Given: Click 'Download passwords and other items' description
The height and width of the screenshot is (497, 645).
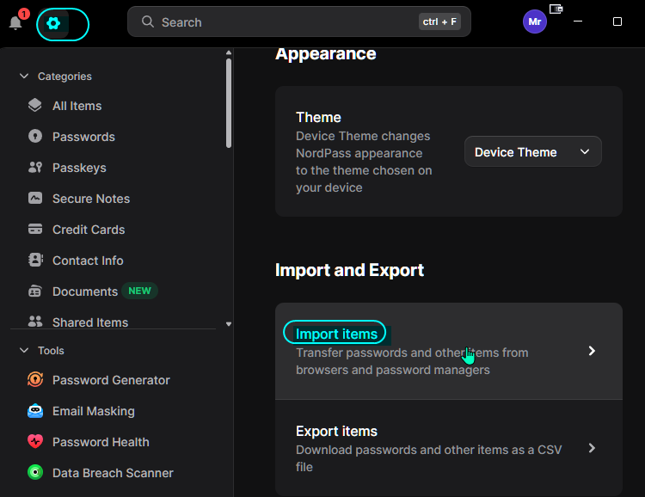Looking at the screenshot, I should [x=428, y=458].
